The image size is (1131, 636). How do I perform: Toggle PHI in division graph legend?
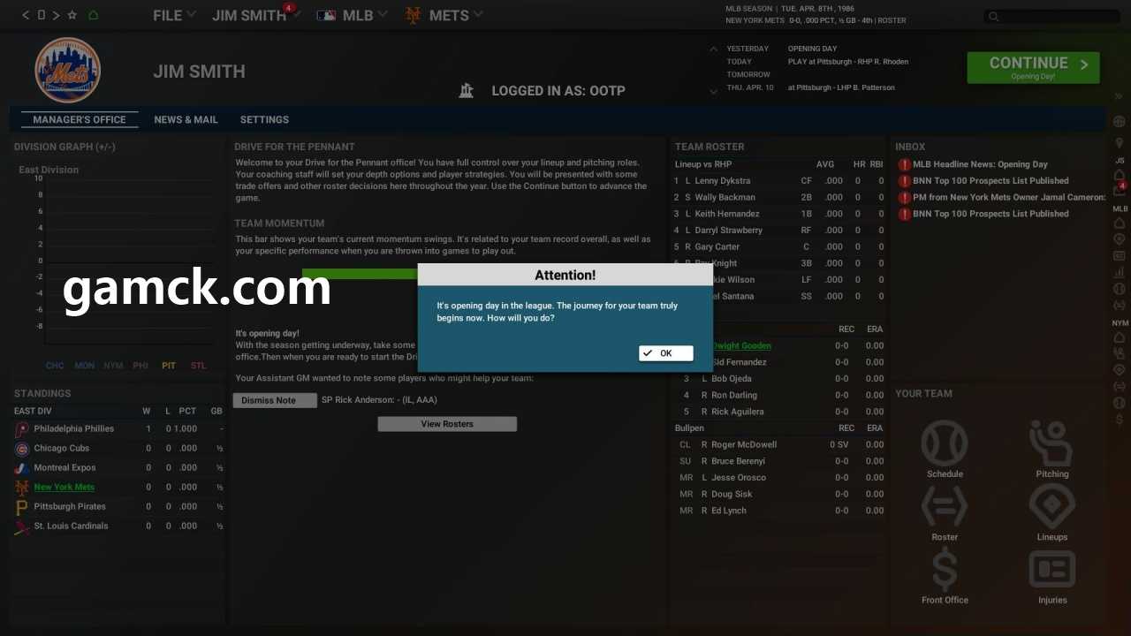pyautogui.click(x=140, y=366)
